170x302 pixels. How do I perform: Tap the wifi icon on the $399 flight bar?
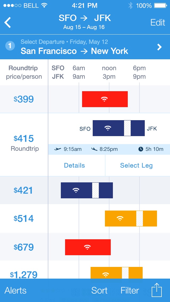[104, 99]
